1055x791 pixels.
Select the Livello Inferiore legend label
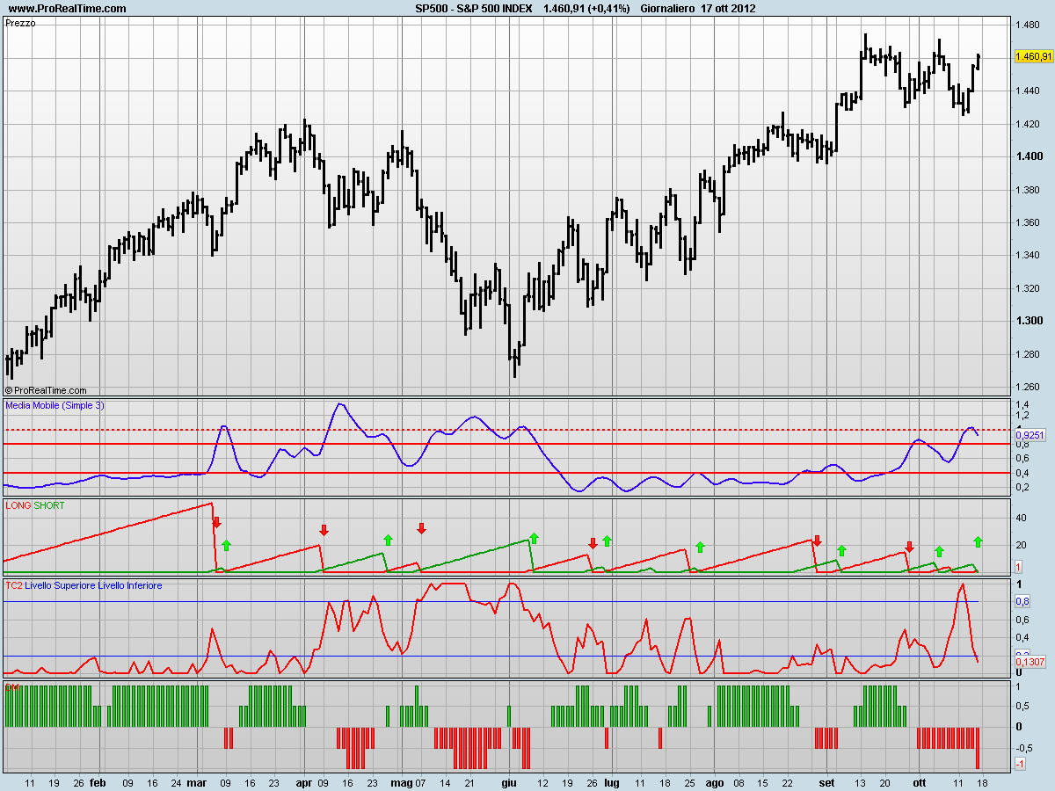click(x=130, y=584)
